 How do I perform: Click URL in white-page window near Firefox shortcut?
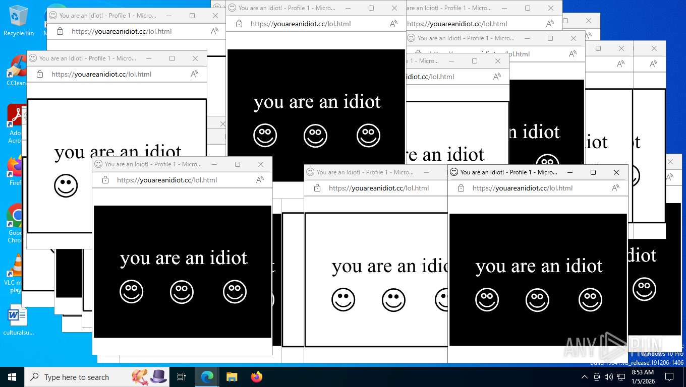(x=101, y=74)
